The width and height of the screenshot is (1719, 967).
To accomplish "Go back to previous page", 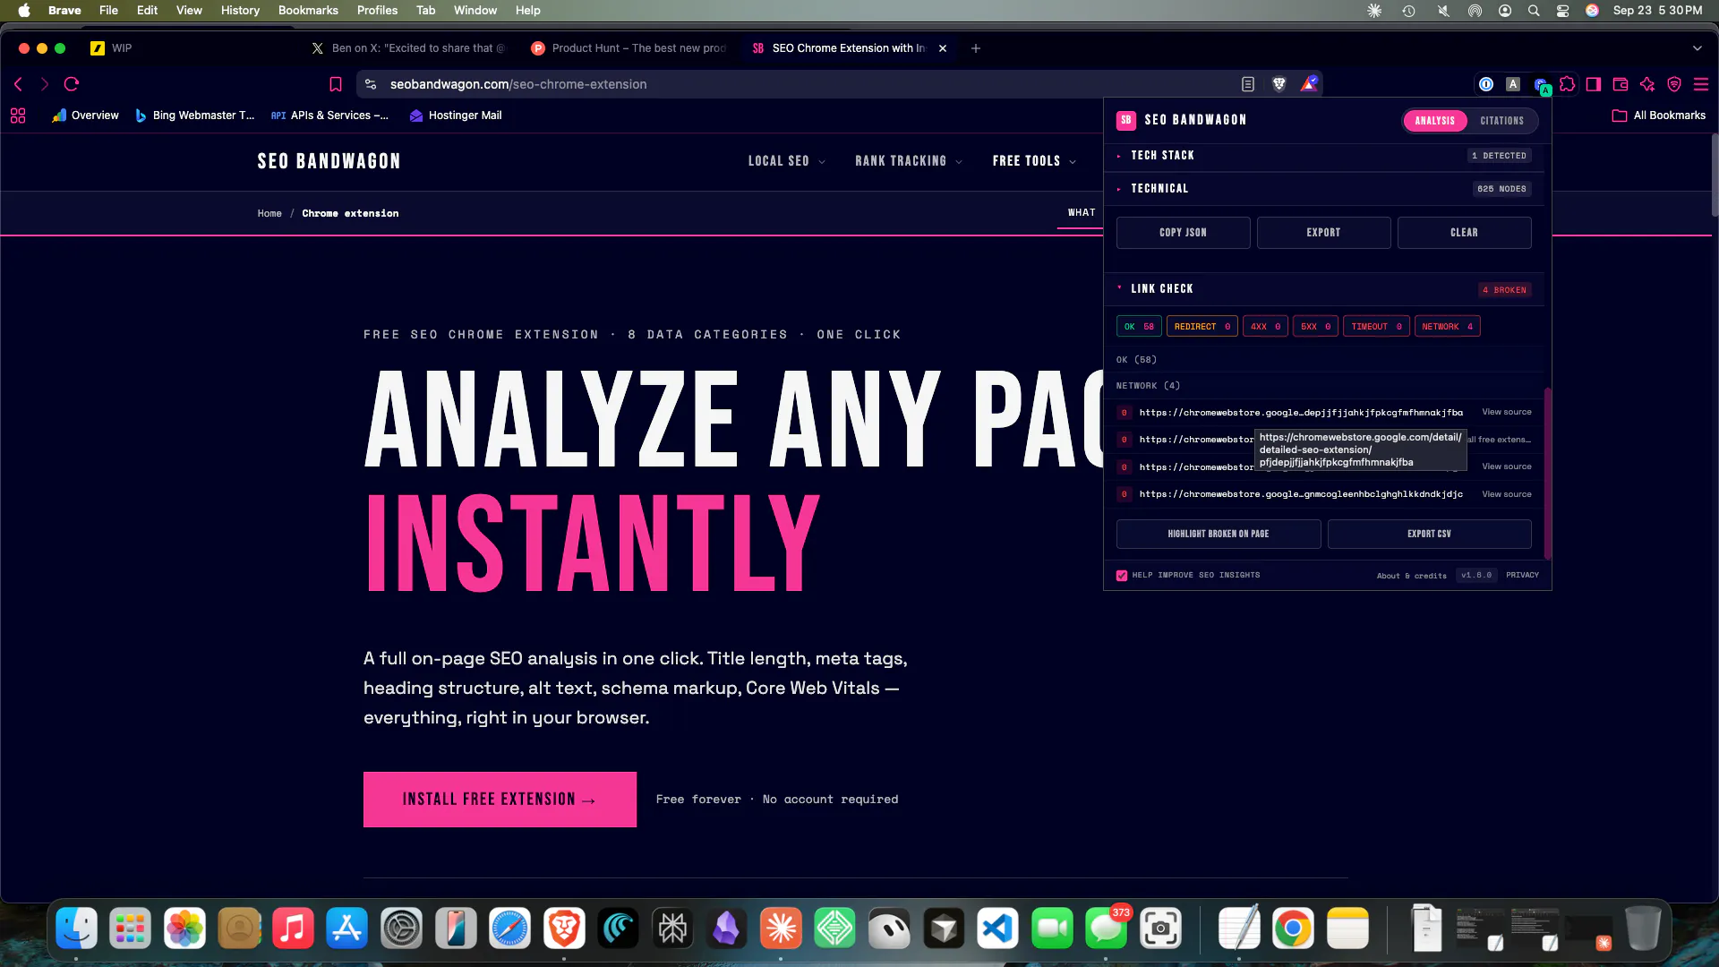I will [18, 84].
